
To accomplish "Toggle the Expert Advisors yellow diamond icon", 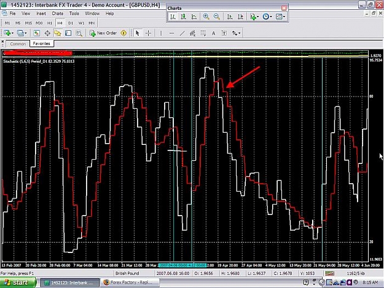I will 123,33.
